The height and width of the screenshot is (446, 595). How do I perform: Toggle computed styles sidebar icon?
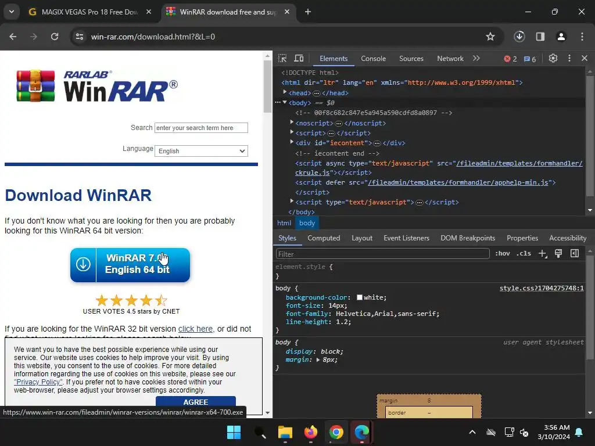click(575, 253)
